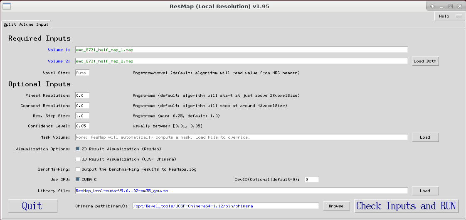Disable 2D Result Visualization (ResMap) checkbox
Viewport: 466px width, 220px height.
(x=78, y=149)
